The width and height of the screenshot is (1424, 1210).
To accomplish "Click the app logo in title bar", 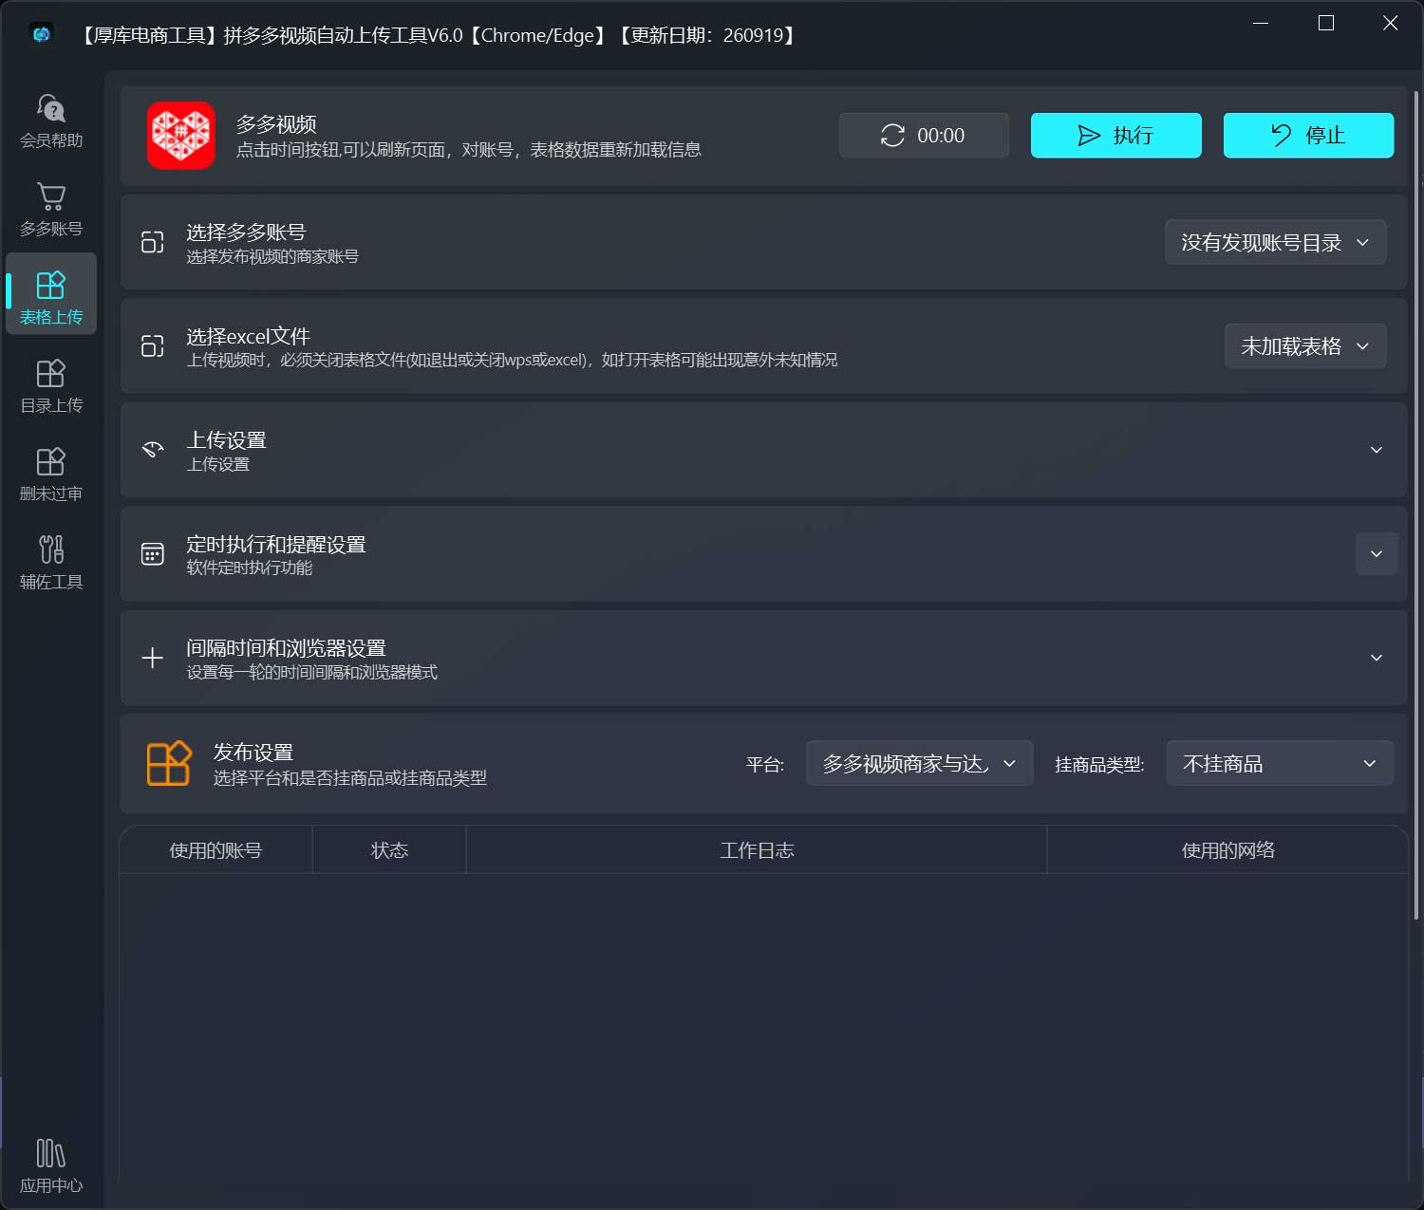I will (41, 35).
